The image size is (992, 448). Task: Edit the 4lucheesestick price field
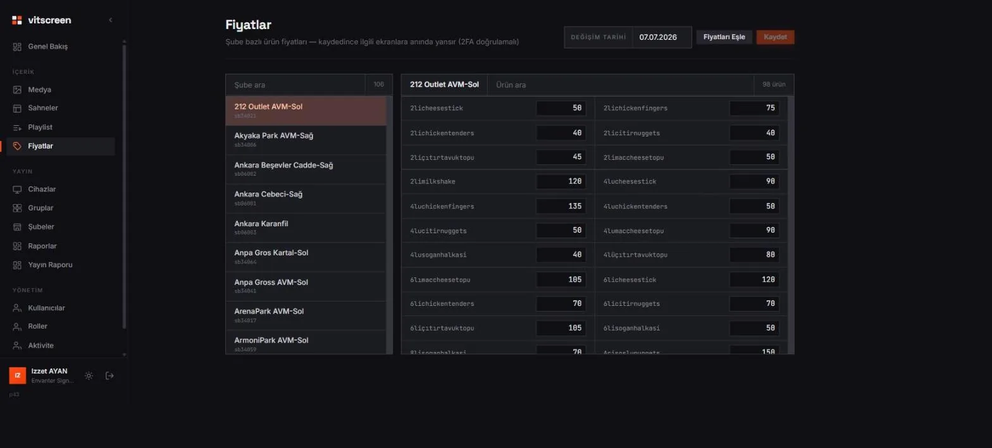[754, 181]
